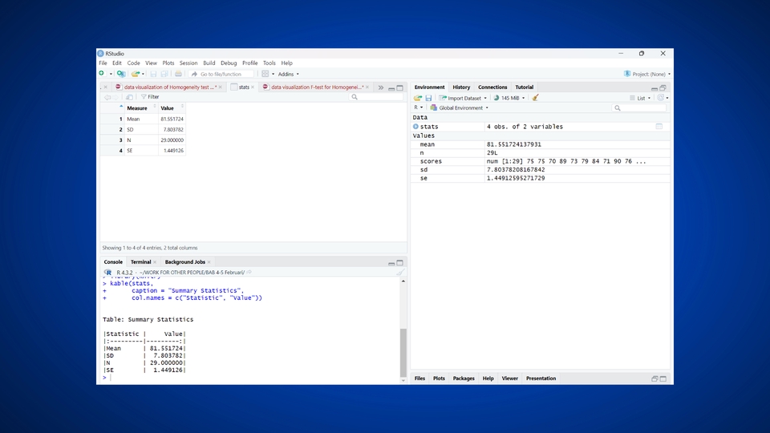
Task: Open the R language dropdown
Action: [418, 107]
